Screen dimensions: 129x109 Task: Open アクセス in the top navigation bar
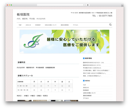point(76,25)
